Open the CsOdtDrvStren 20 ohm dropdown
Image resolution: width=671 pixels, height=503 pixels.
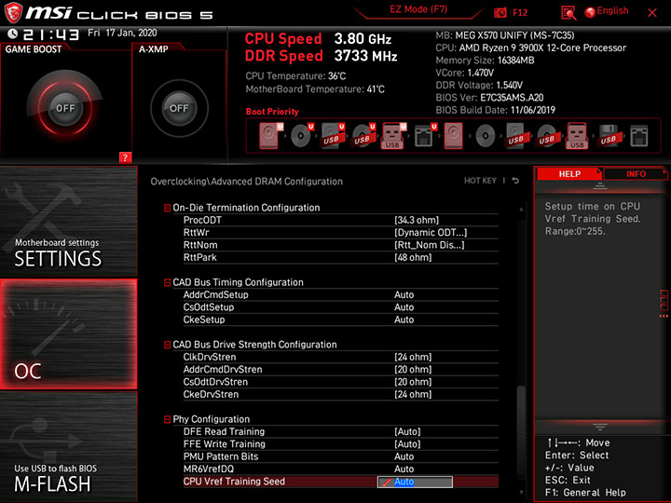click(x=413, y=382)
